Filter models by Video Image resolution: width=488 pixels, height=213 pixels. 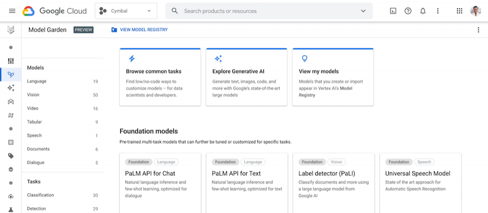coord(62,109)
